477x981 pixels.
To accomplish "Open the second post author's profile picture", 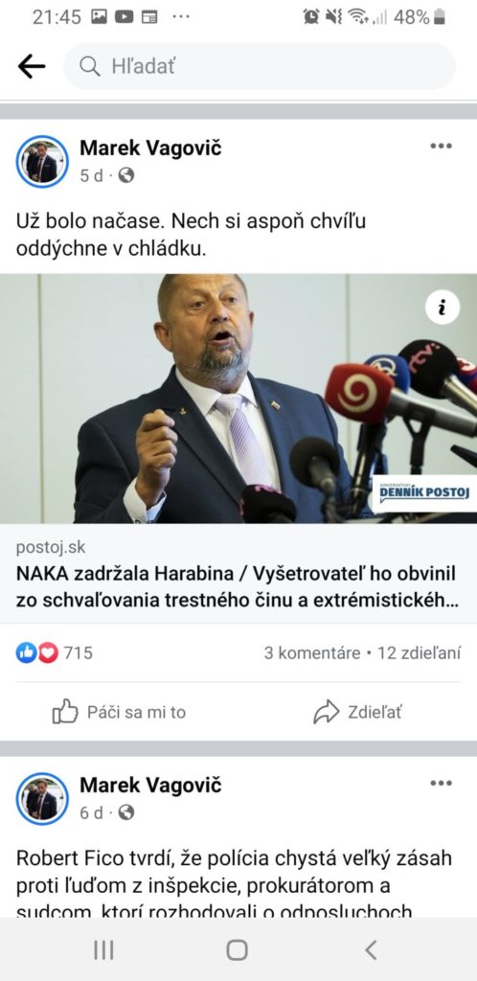I will tap(42, 798).
